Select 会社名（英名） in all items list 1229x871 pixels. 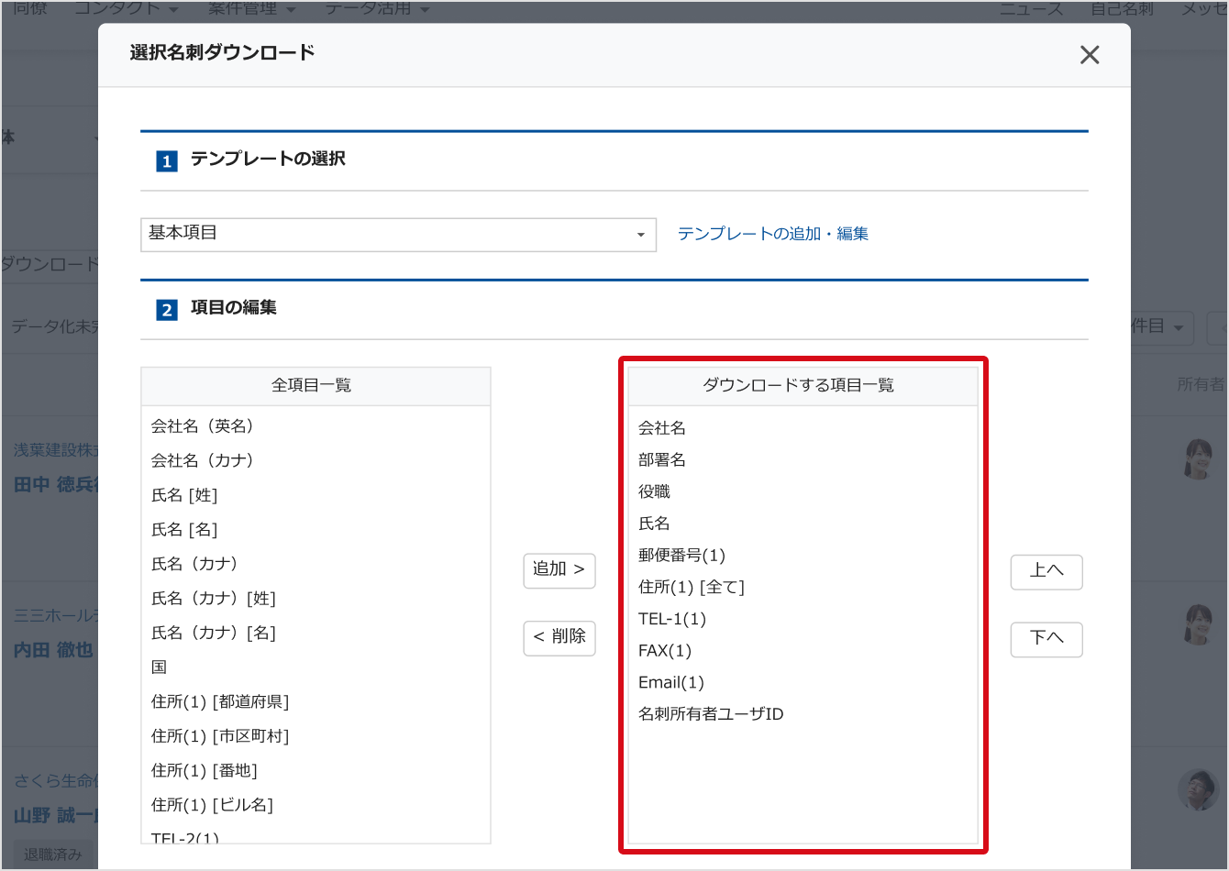(x=203, y=426)
